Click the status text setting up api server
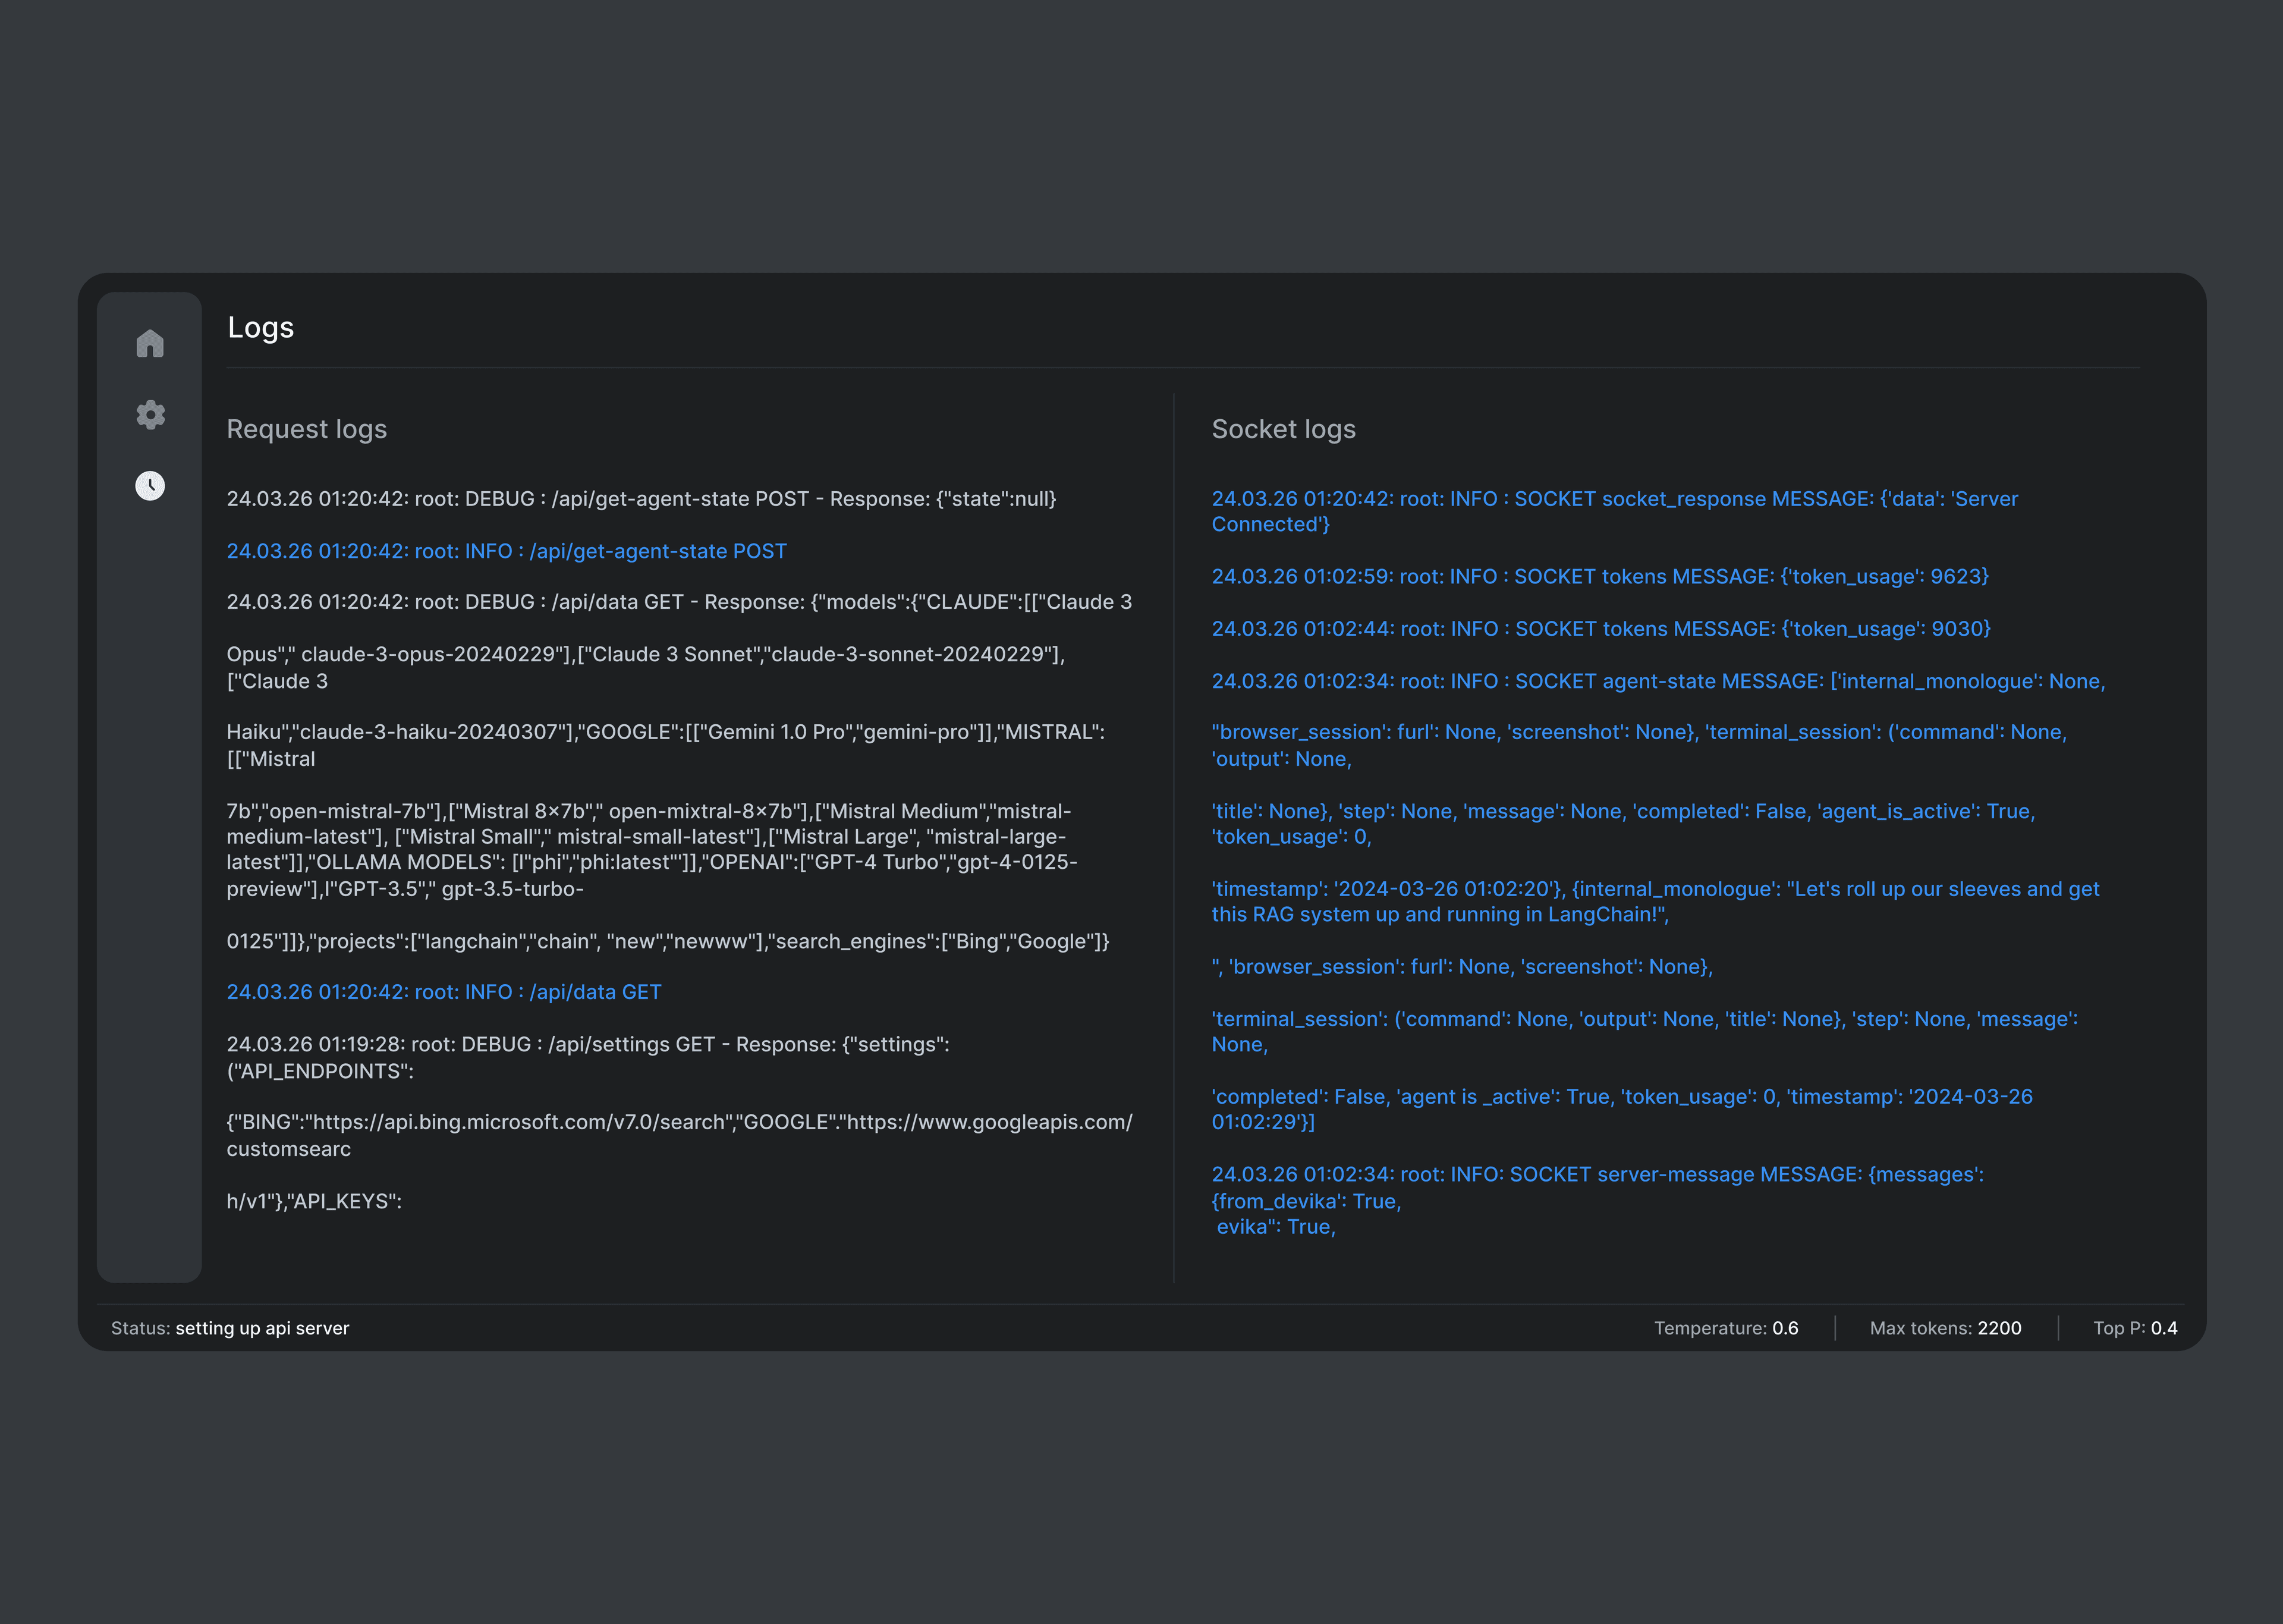The height and width of the screenshot is (1624, 2283). tap(262, 1328)
